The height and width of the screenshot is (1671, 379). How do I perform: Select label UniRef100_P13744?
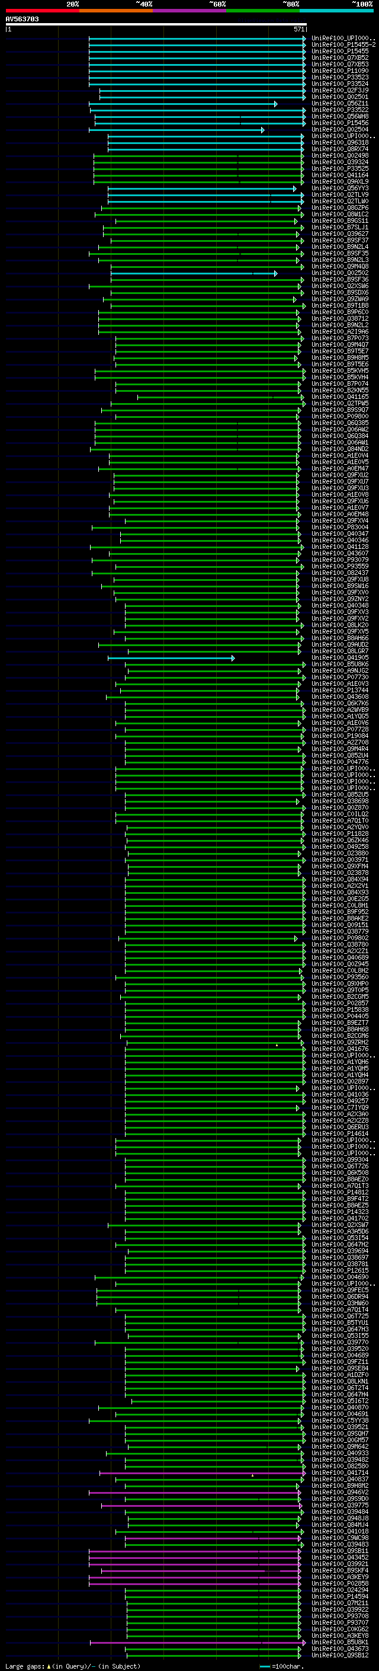click(x=340, y=690)
